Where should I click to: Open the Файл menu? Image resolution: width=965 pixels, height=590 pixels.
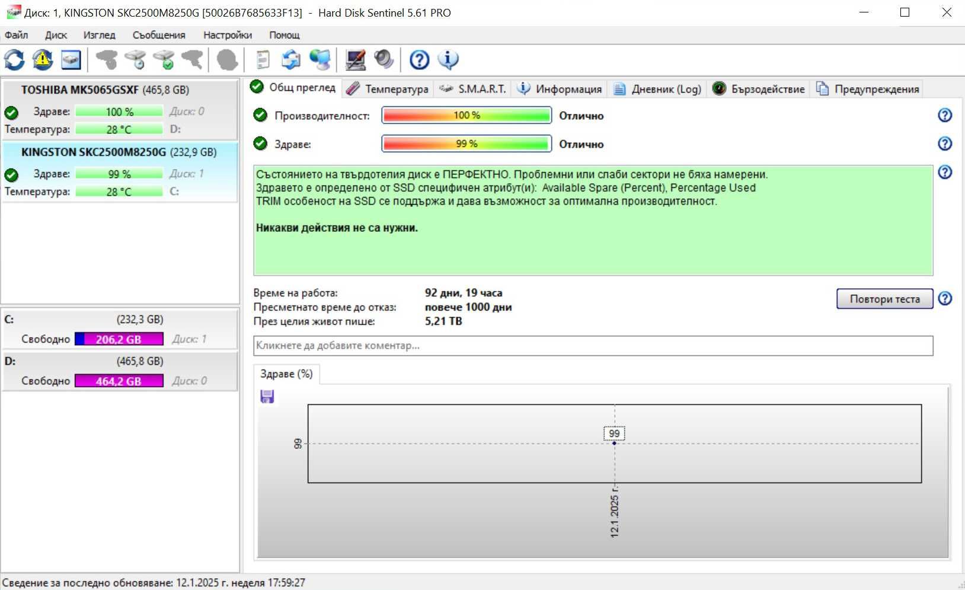click(x=17, y=35)
